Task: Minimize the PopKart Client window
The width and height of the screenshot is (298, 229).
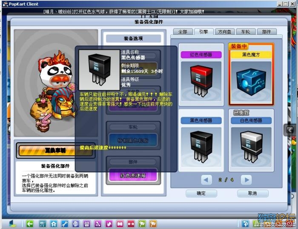Action: point(279,4)
